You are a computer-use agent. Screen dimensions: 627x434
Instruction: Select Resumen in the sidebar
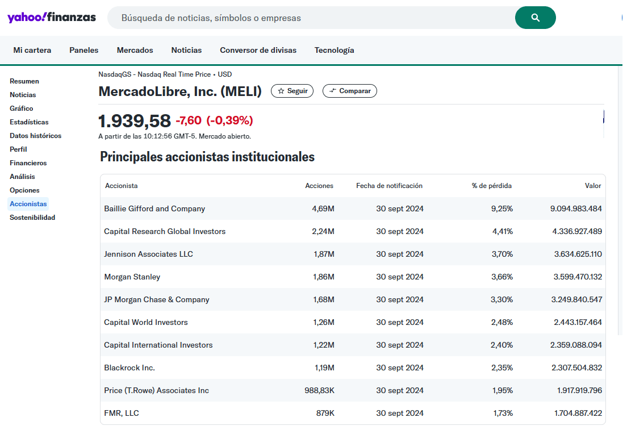pos(24,81)
